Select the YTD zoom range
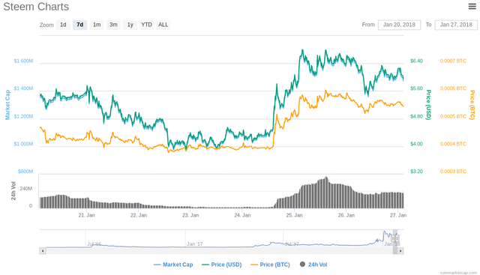This screenshot has height=275, width=480. point(147,25)
